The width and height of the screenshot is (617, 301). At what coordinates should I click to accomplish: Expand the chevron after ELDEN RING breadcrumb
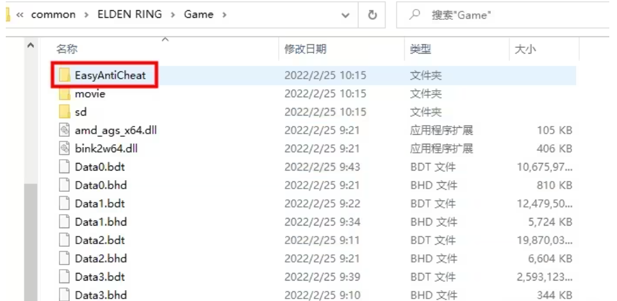pos(173,15)
